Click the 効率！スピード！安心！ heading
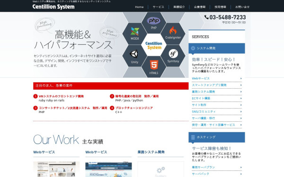 click(213, 59)
